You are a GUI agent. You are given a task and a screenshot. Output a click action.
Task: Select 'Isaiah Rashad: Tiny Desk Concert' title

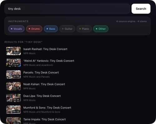pyautogui.click(x=45, y=49)
